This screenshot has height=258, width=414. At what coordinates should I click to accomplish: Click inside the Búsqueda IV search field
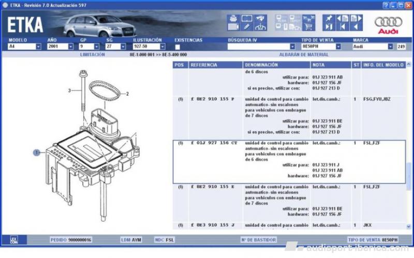[258, 47]
